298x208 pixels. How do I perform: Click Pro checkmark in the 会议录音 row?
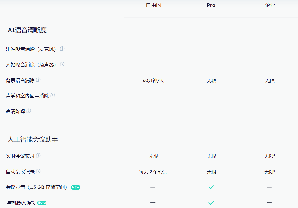coord(211,187)
